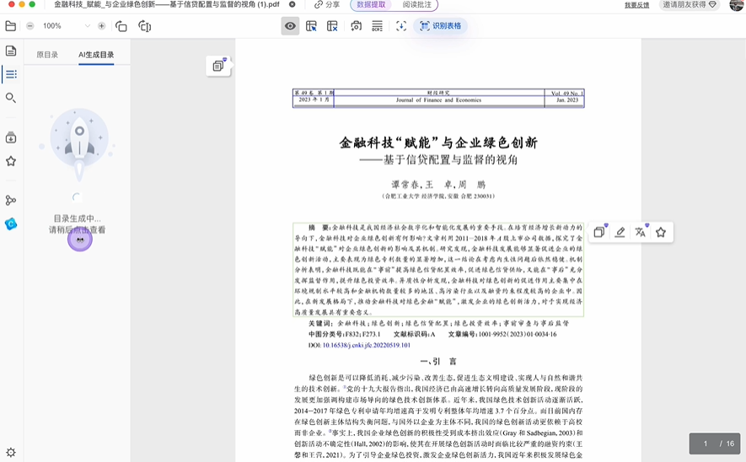Annotate abstract with the pen edit icon
The width and height of the screenshot is (746, 462).
click(620, 232)
